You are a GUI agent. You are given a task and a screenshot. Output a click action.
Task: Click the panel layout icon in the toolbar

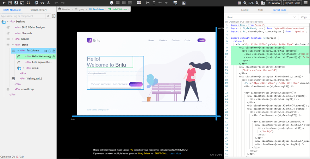pos(22,3)
